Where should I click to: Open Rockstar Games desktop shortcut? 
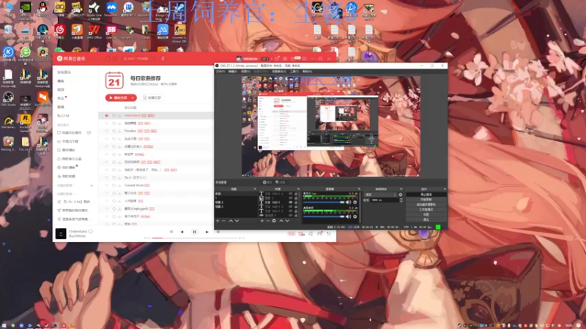25,124
